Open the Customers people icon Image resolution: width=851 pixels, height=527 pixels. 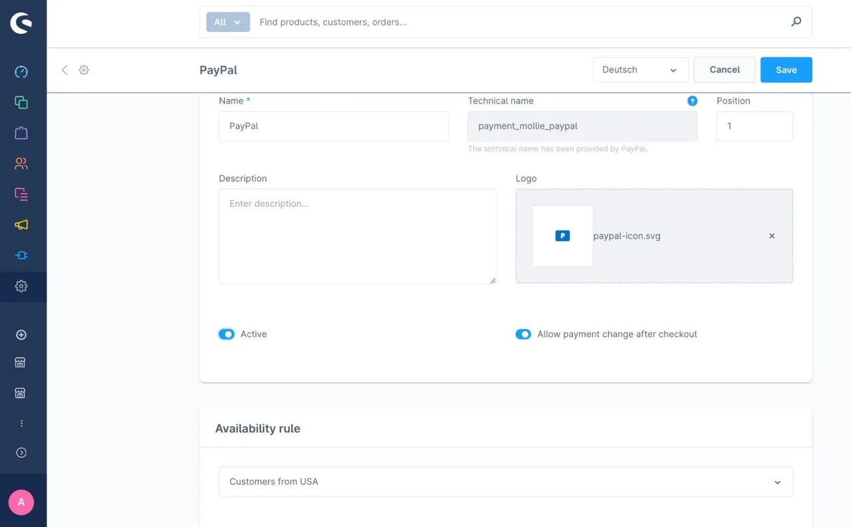pos(21,163)
